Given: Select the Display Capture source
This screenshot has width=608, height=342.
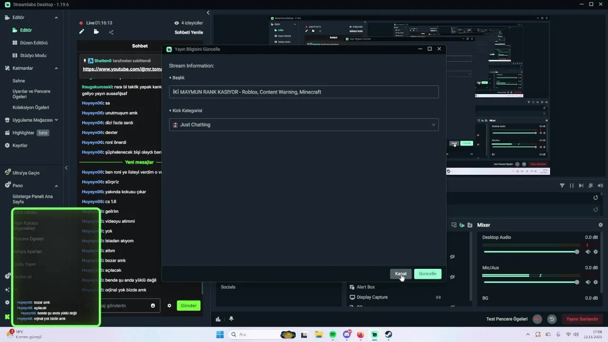Looking at the screenshot, I should (x=372, y=297).
